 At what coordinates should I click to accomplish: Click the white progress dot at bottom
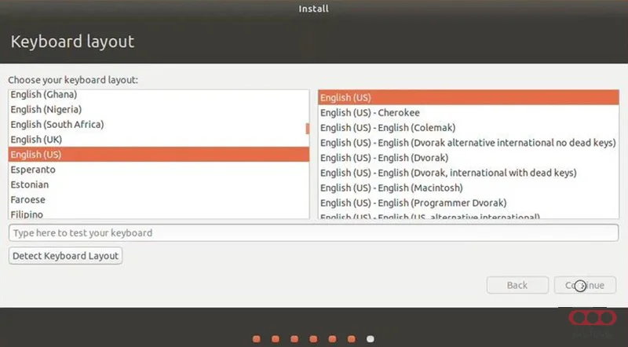point(371,339)
